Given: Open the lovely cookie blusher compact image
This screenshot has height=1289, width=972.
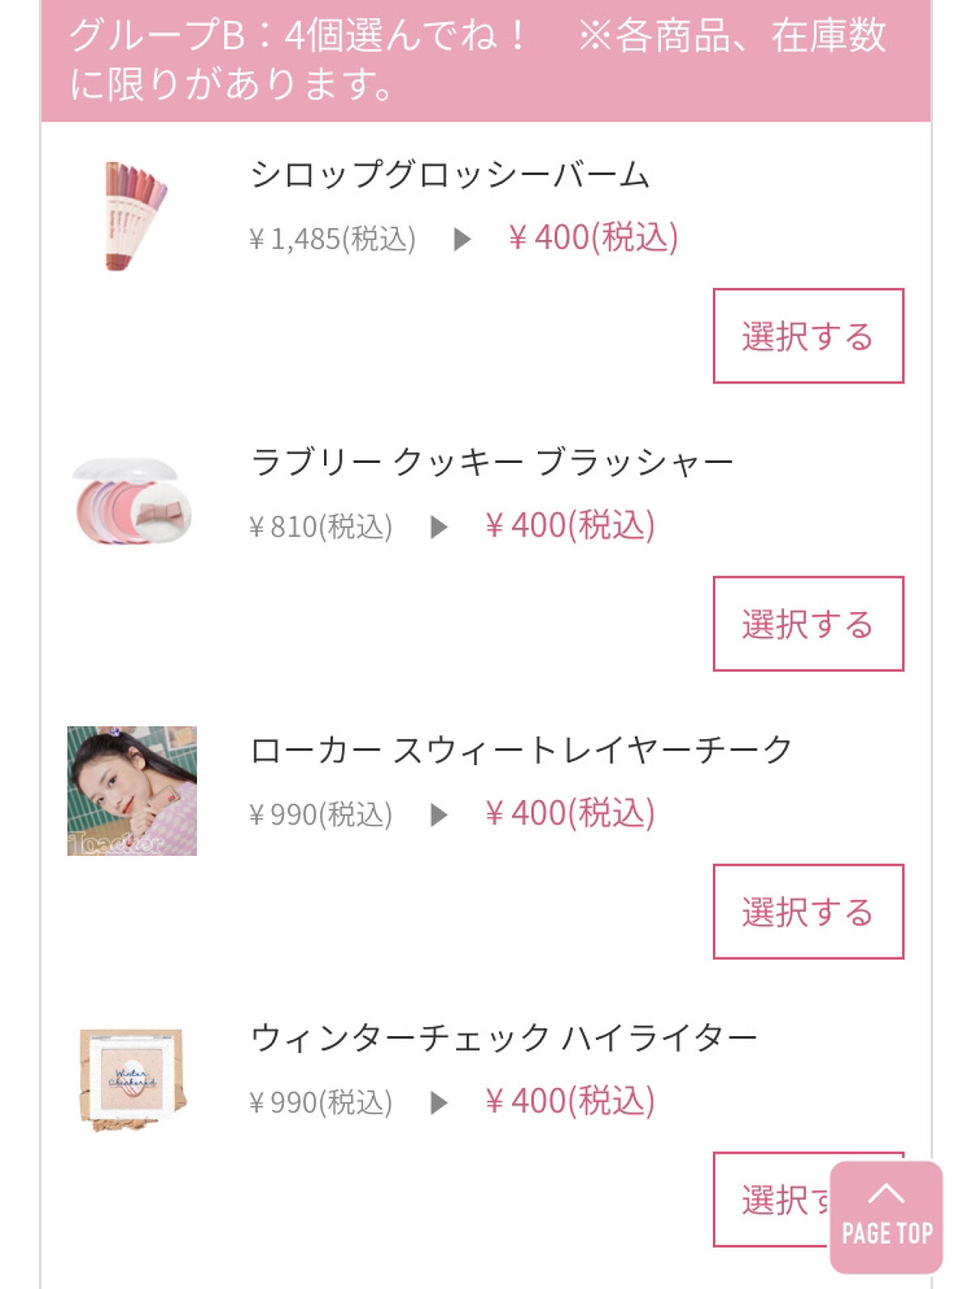Looking at the screenshot, I should pyautogui.click(x=132, y=503).
